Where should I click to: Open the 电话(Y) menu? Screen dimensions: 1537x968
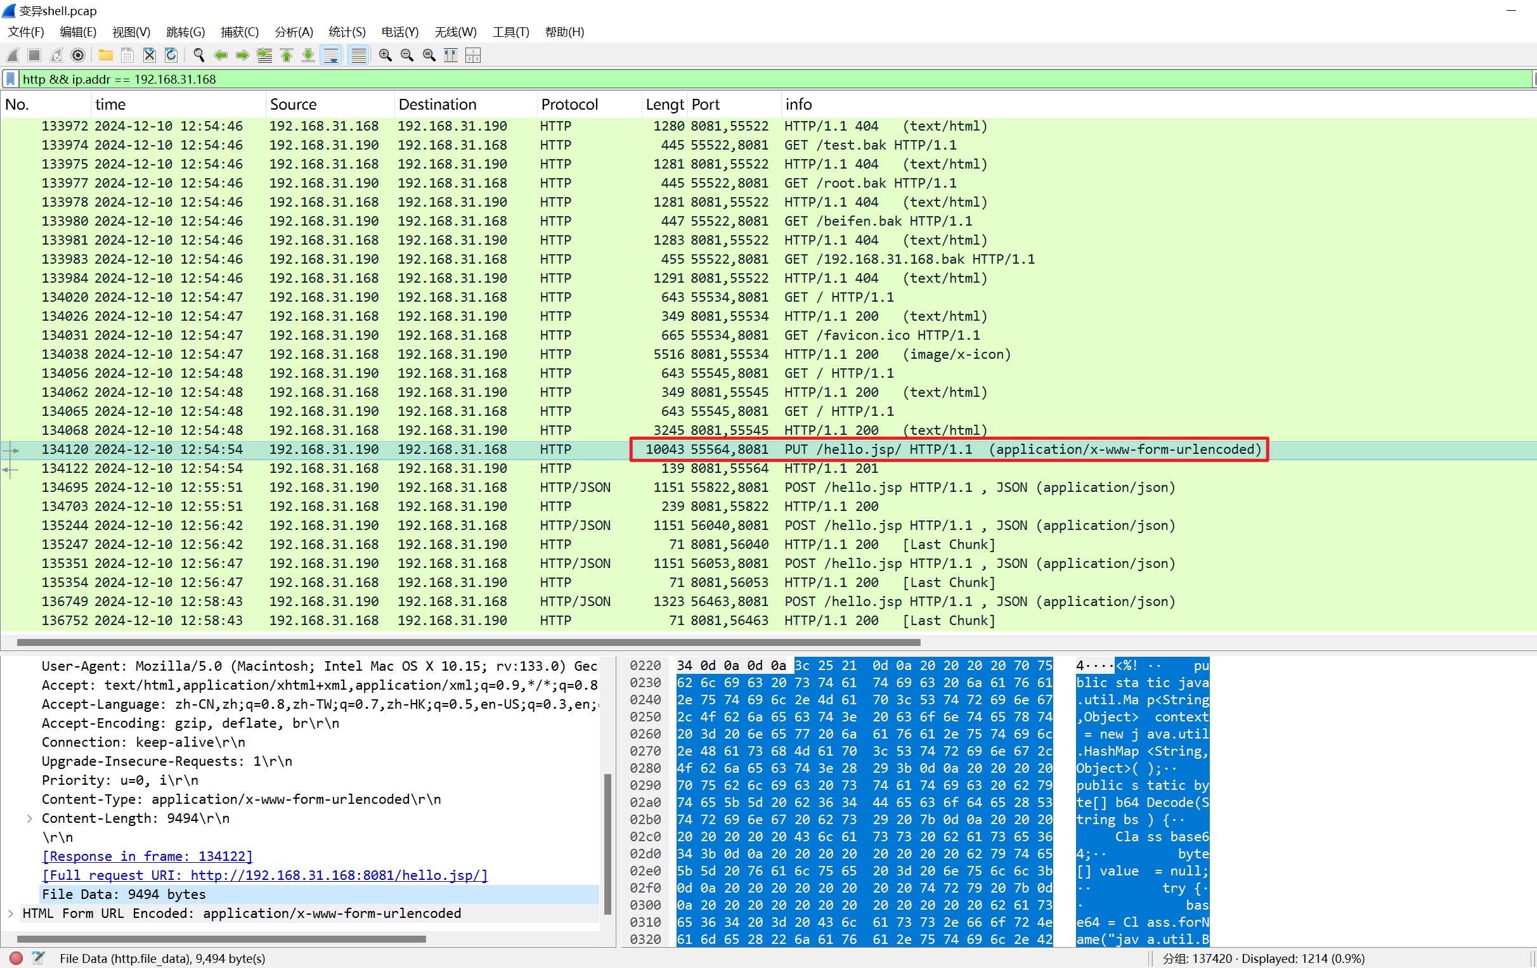pos(399,32)
